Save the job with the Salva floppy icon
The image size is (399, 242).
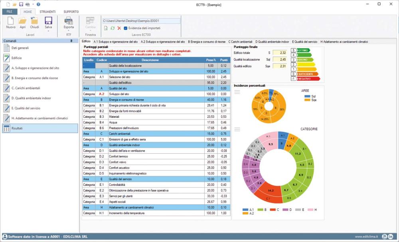[48, 21]
